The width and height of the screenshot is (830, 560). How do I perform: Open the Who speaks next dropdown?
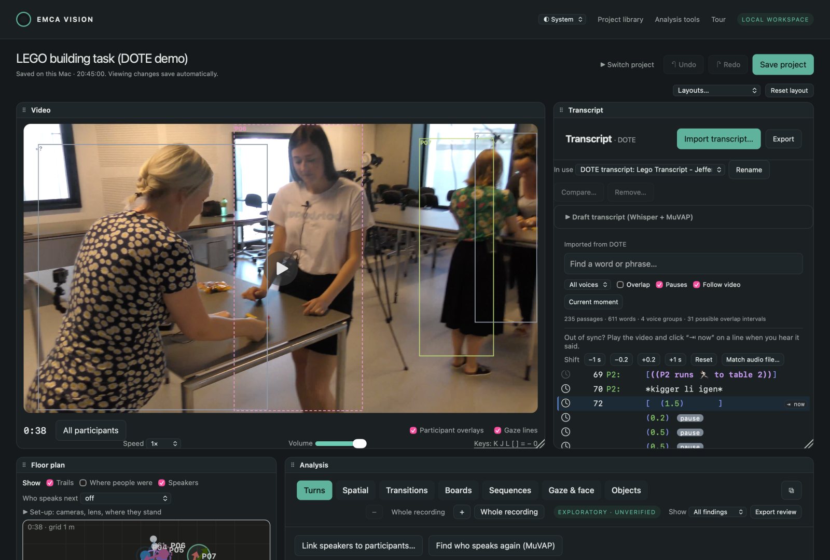(x=126, y=498)
